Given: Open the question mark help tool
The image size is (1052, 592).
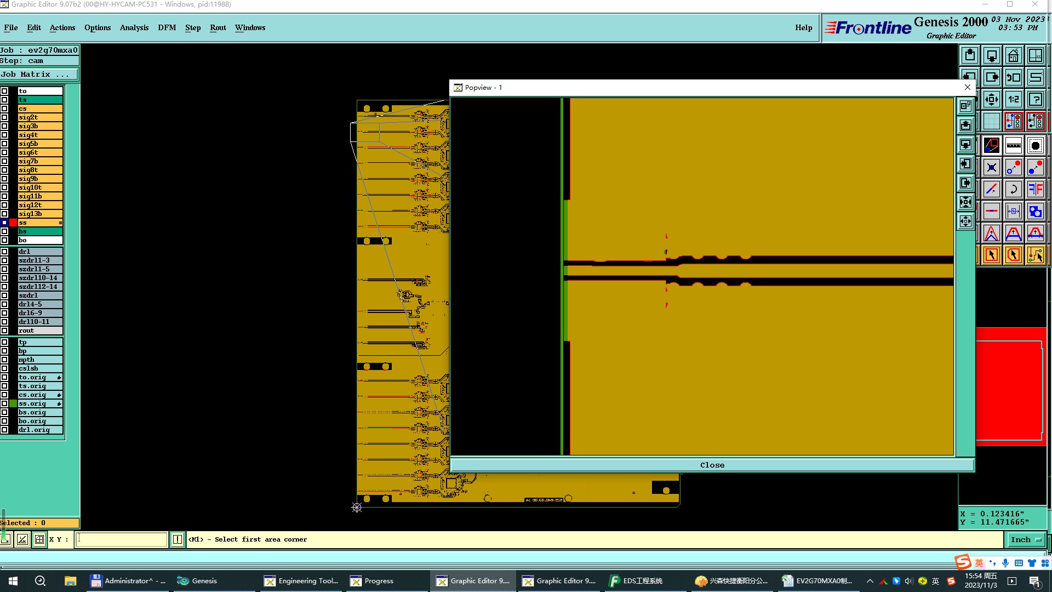Looking at the screenshot, I should 1035,99.
